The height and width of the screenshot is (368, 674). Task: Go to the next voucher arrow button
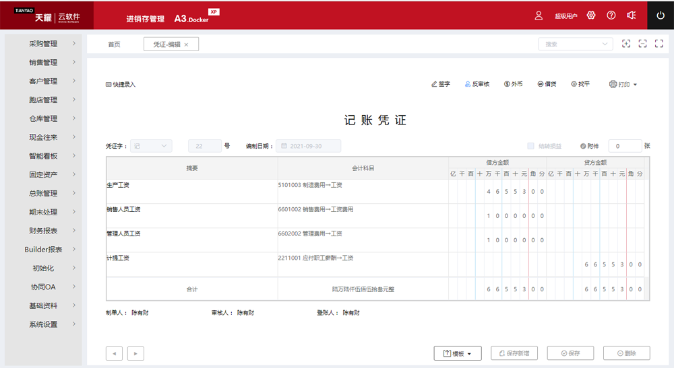coord(135,353)
